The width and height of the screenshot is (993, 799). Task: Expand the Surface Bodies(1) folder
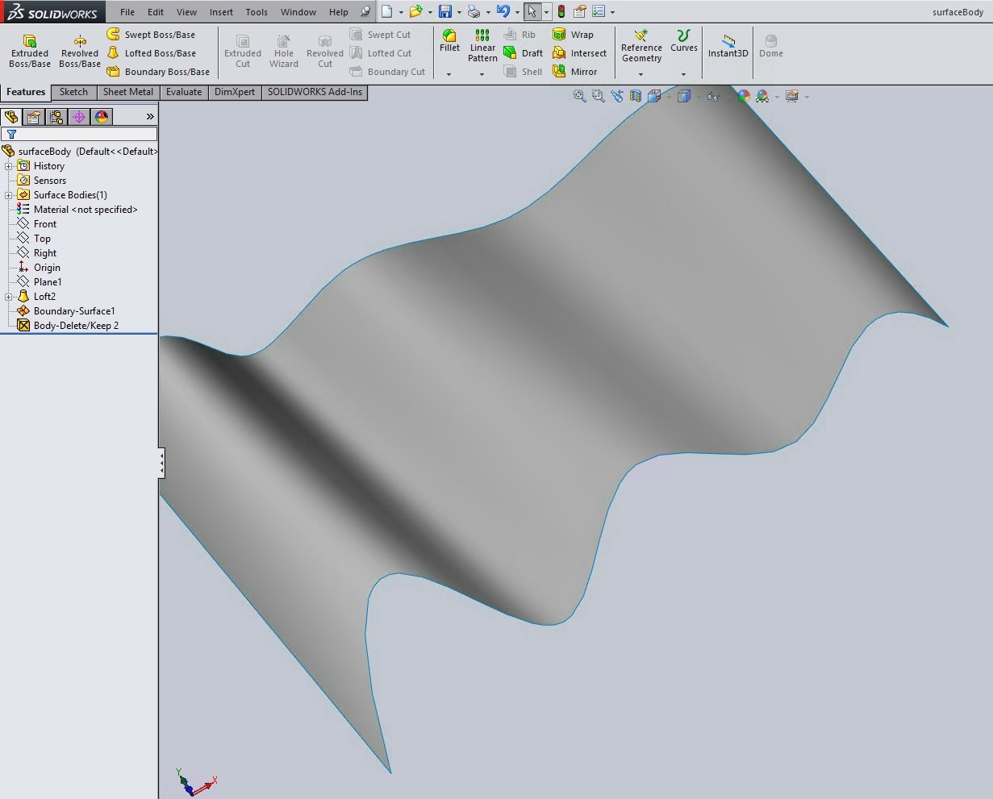tap(8, 195)
